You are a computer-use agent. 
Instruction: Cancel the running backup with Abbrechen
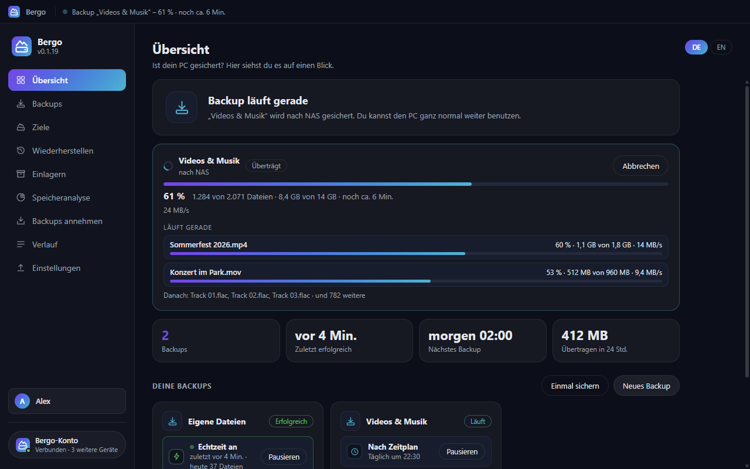pyautogui.click(x=640, y=166)
